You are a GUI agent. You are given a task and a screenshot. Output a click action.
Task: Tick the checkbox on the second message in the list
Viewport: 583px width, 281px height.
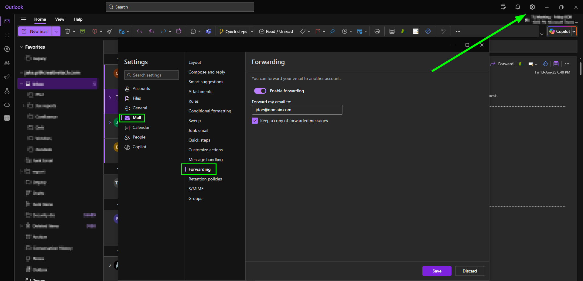(x=117, y=98)
